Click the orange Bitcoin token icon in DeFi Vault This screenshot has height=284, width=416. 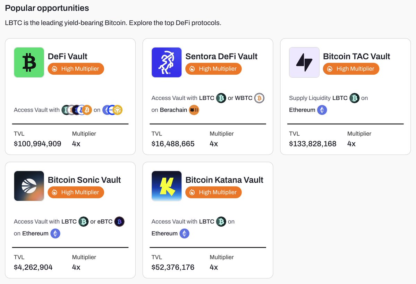point(87,110)
